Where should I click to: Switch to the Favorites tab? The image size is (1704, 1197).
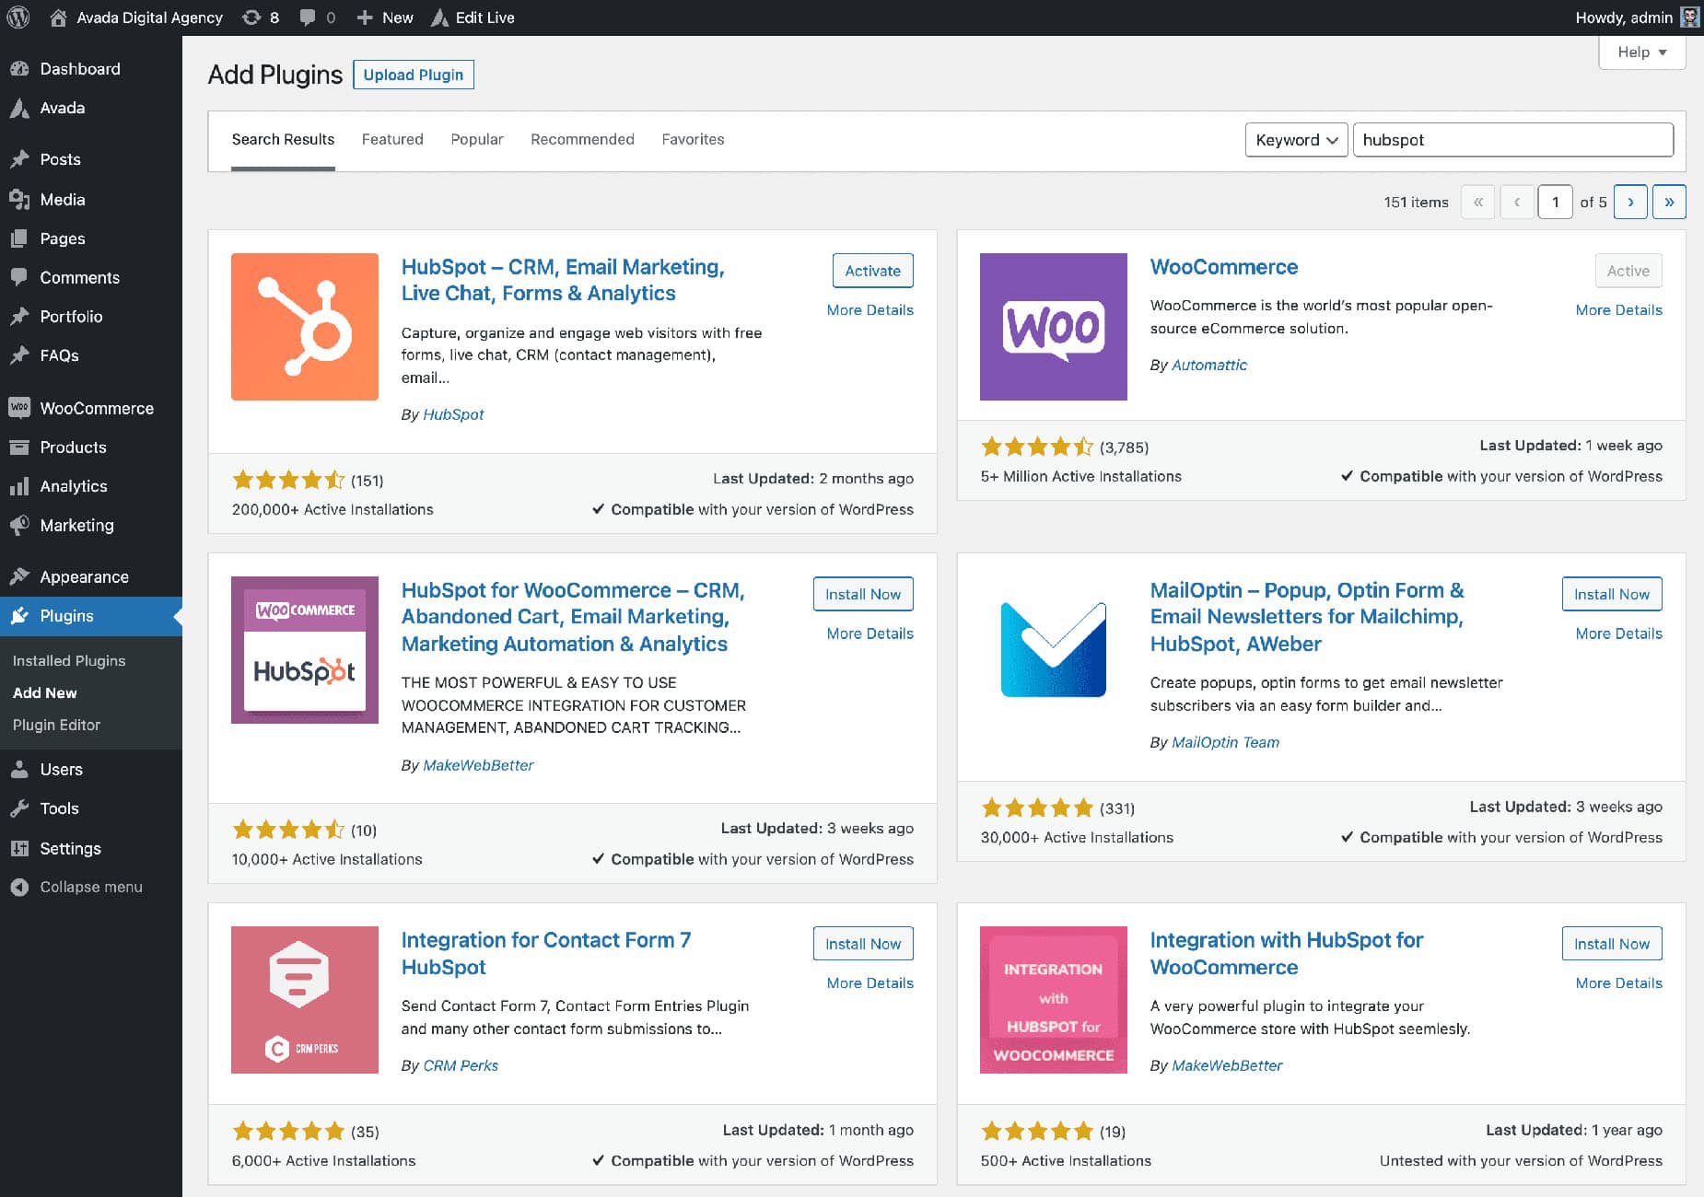(693, 140)
